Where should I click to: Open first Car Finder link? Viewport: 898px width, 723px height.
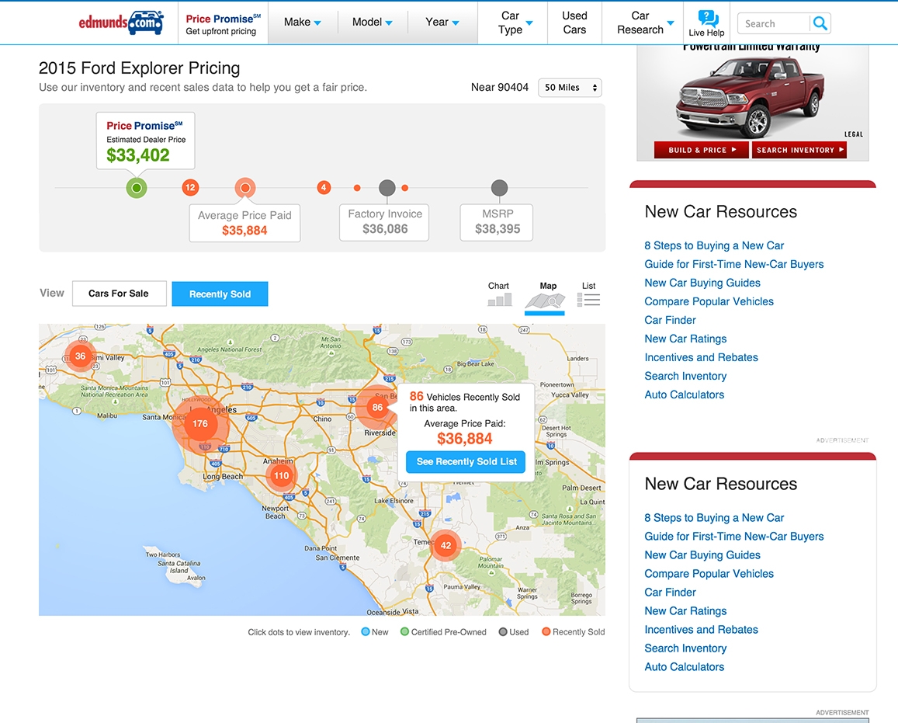pos(670,320)
